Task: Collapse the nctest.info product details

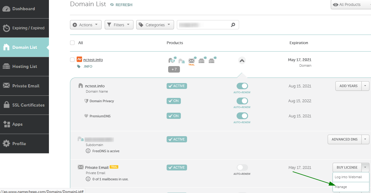Action: 242,61
